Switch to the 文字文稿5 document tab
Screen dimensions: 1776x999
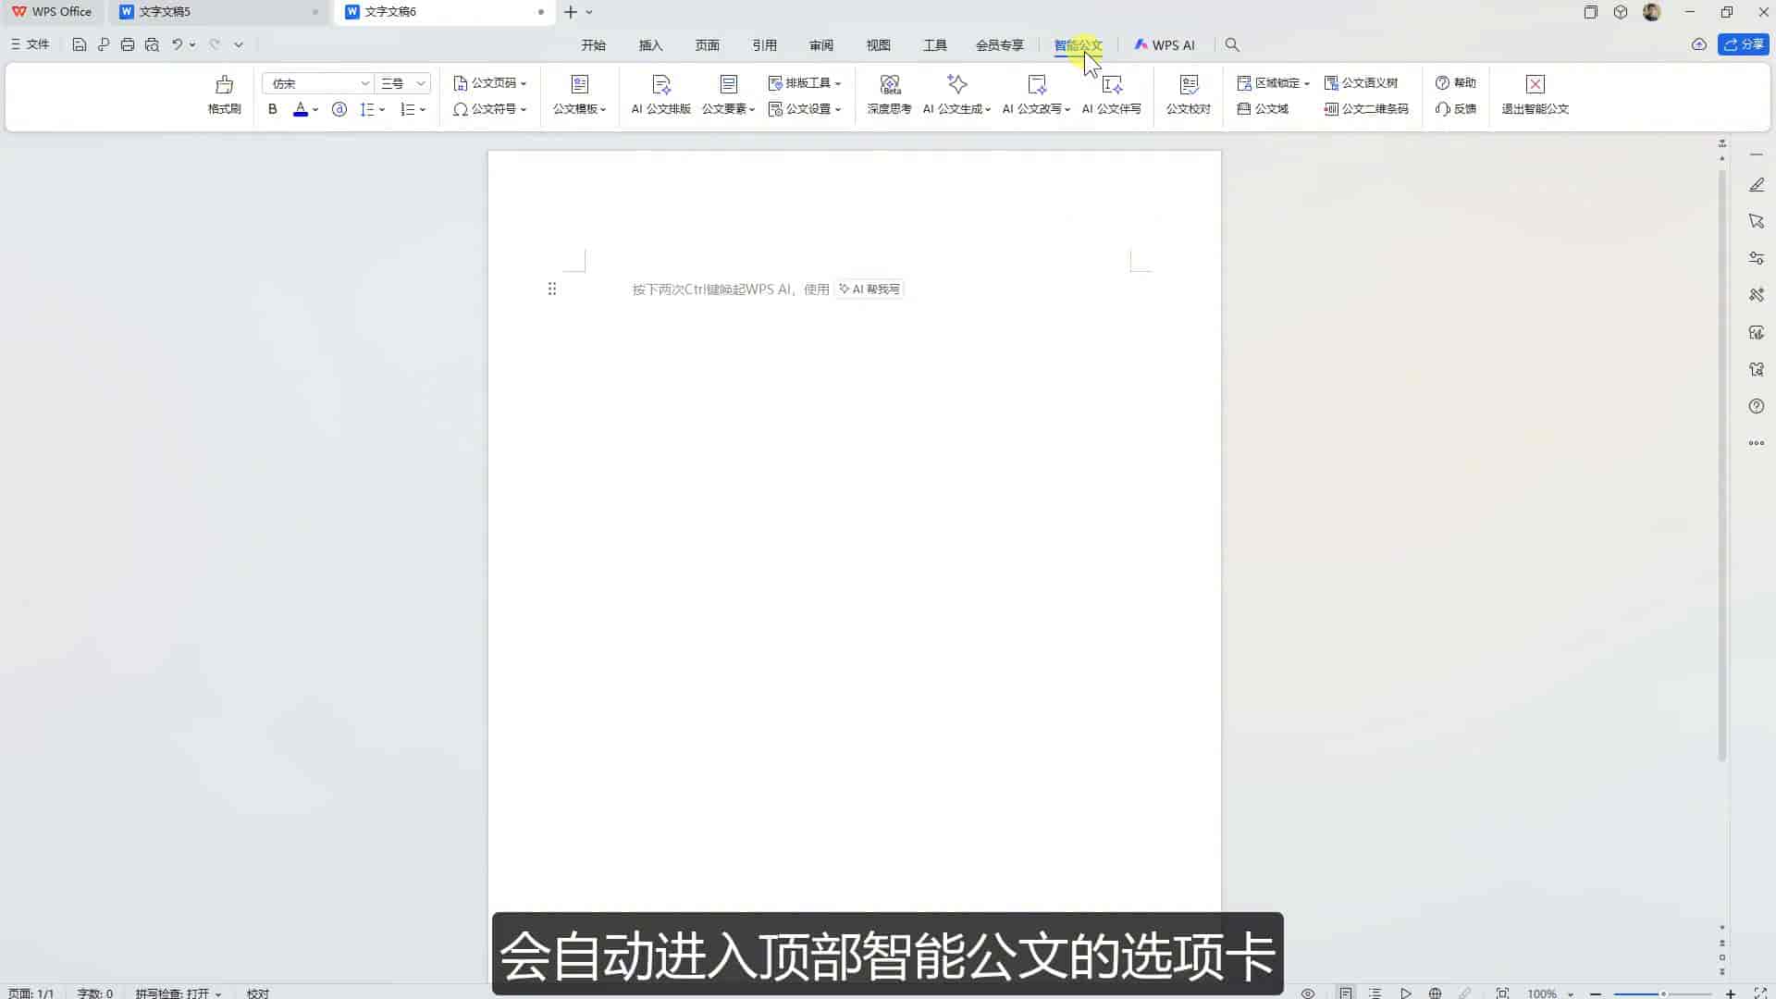[x=219, y=12]
